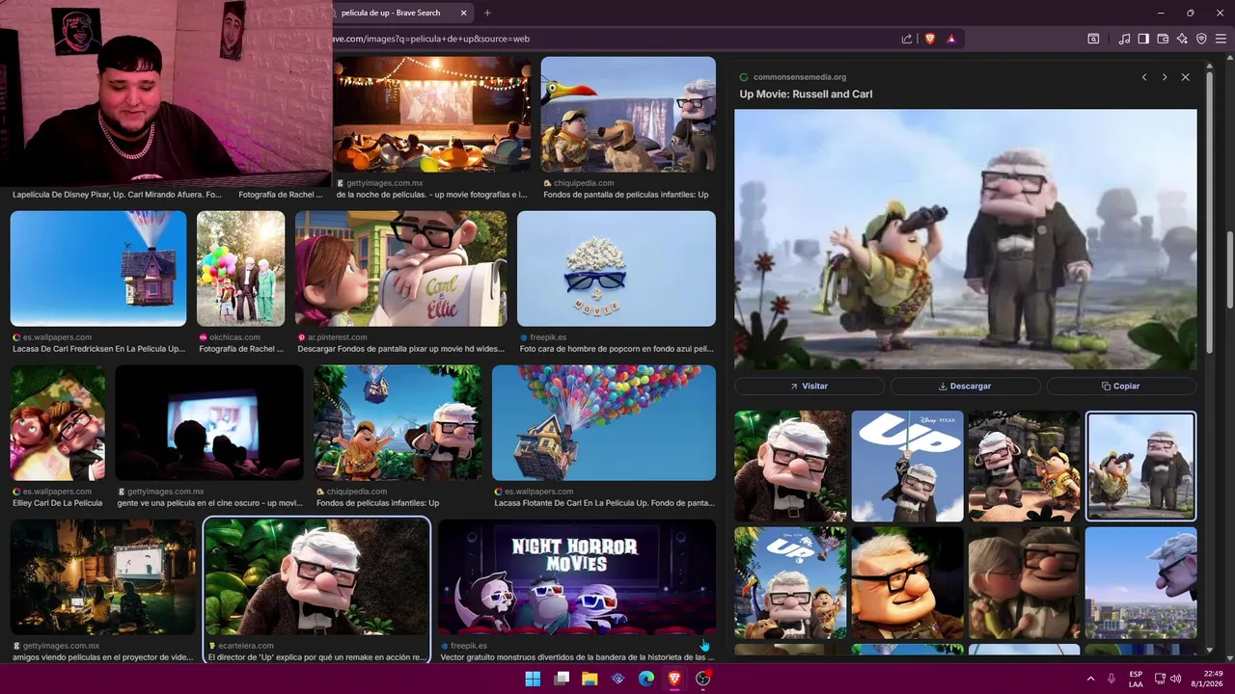Select Carl and Russell on rocks thumbnail

1024,467
